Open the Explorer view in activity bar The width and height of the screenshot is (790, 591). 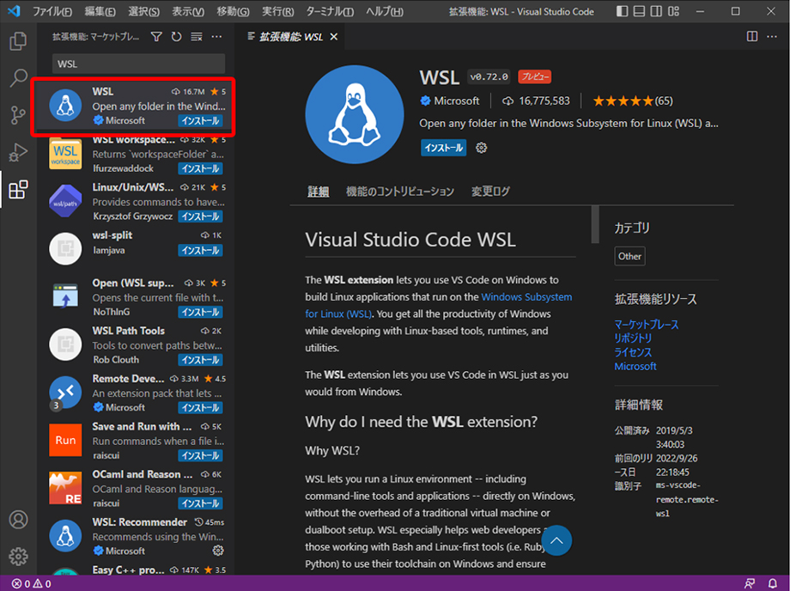pos(18,41)
